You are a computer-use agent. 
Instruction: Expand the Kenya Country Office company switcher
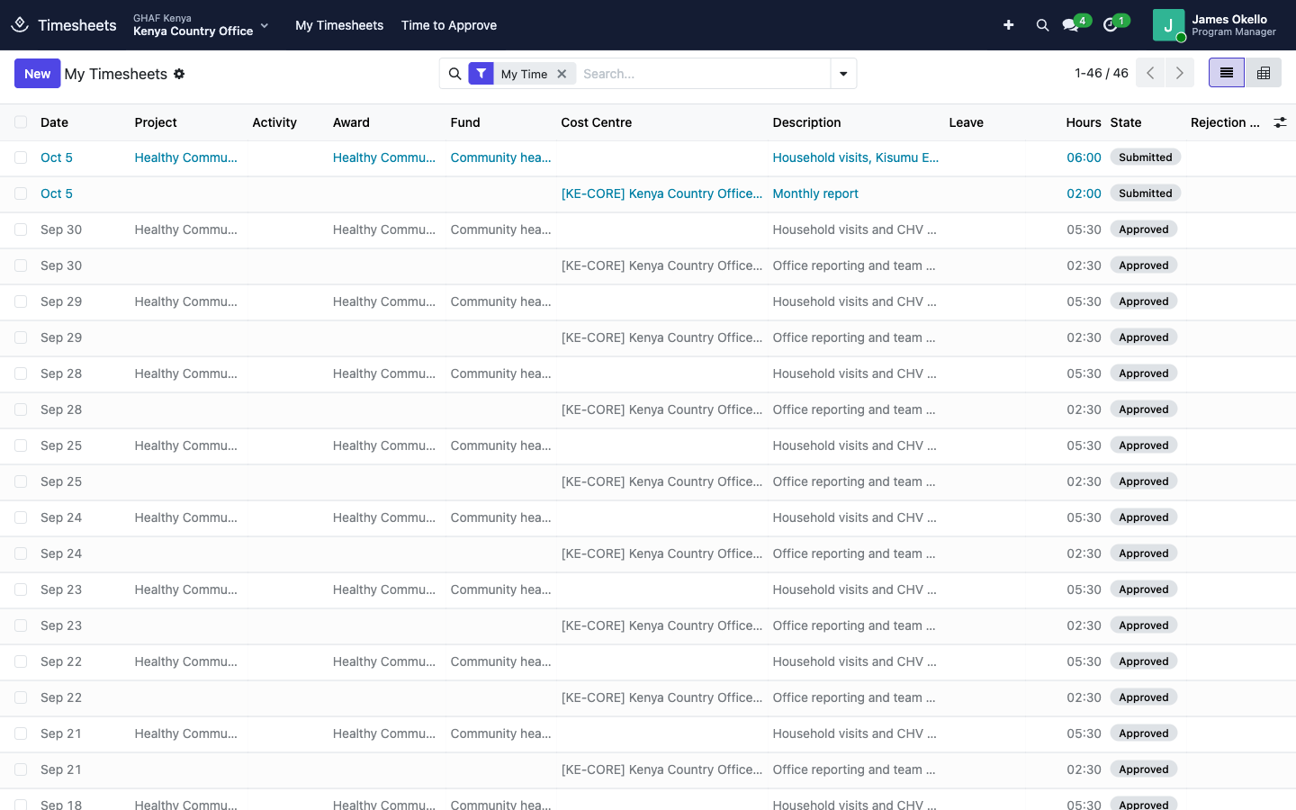pos(201,25)
